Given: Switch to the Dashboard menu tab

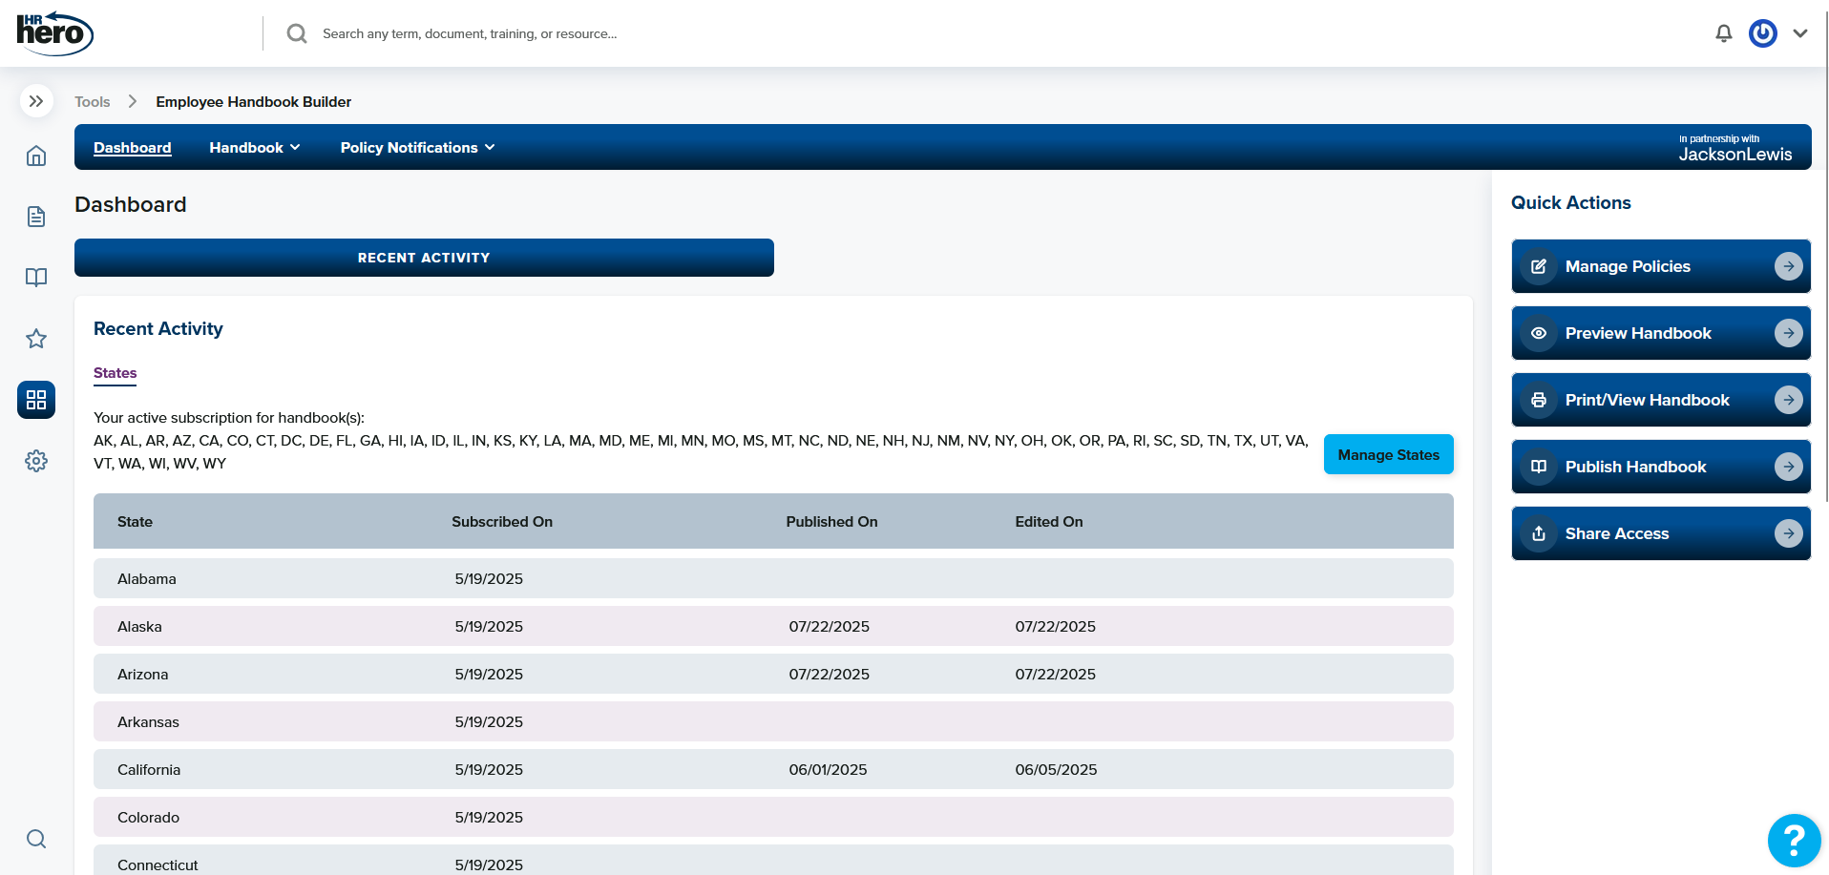Looking at the screenshot, I should 133,148.
